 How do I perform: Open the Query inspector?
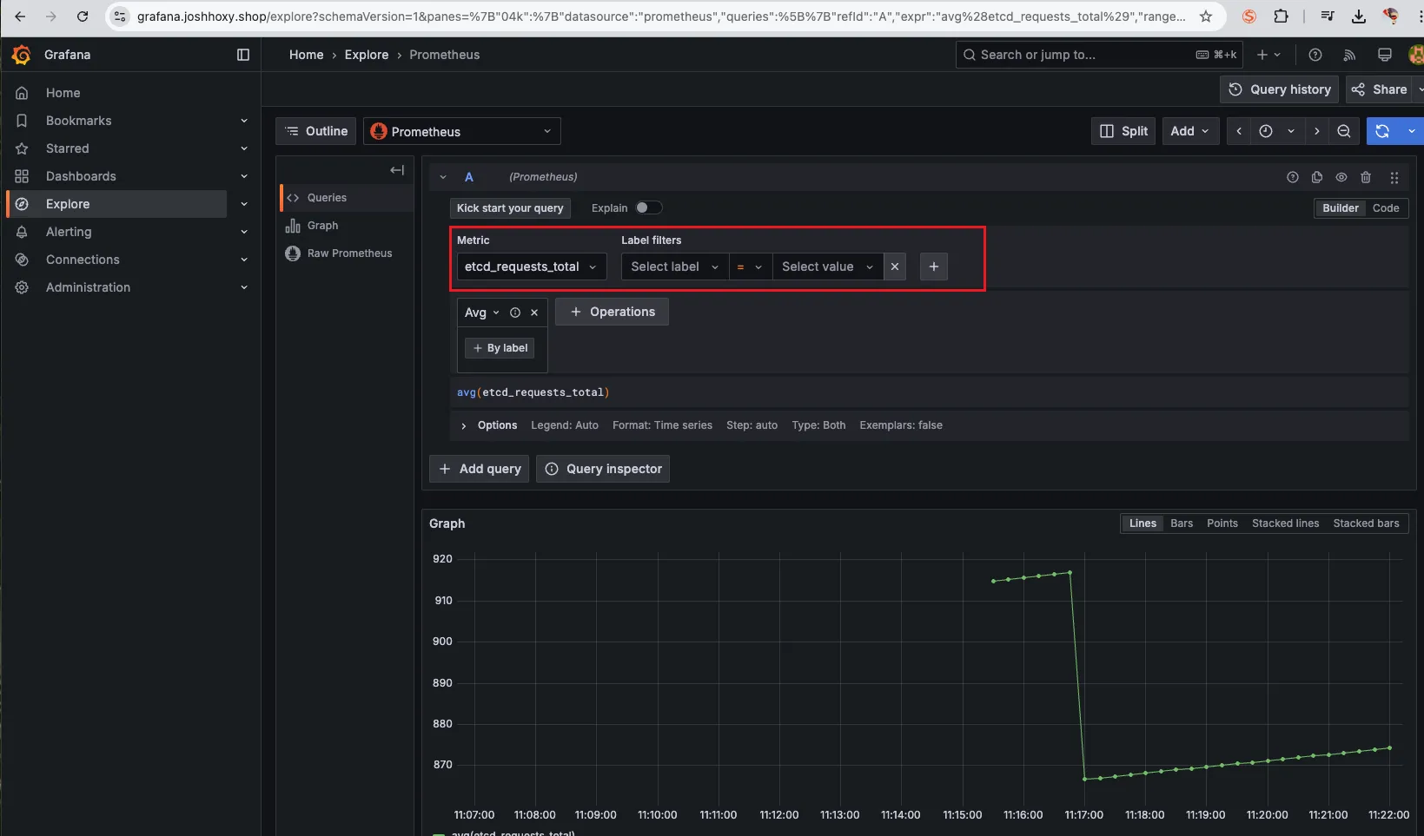[x=603, y=469]
